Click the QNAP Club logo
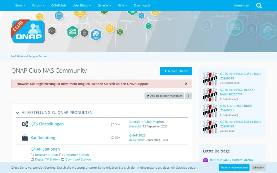The image size is (277, 173). click(x=28, y=31)
